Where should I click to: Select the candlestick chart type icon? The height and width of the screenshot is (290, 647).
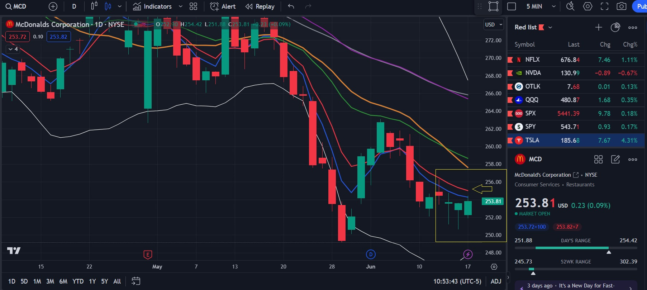click(x=108, y=6)
